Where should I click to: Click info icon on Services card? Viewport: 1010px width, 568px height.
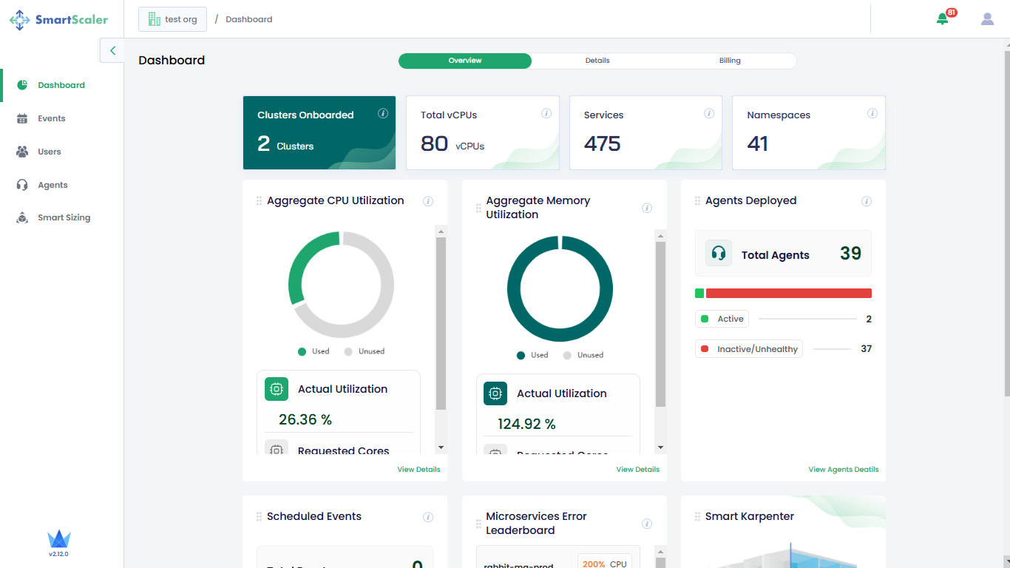(x=709, y=113)
